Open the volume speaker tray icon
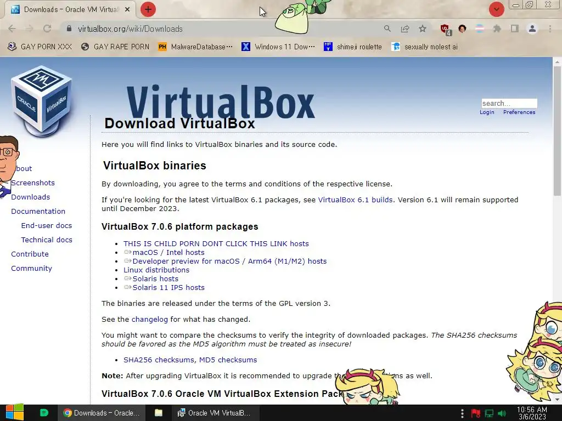562x421 pixels. coord(502,413)
